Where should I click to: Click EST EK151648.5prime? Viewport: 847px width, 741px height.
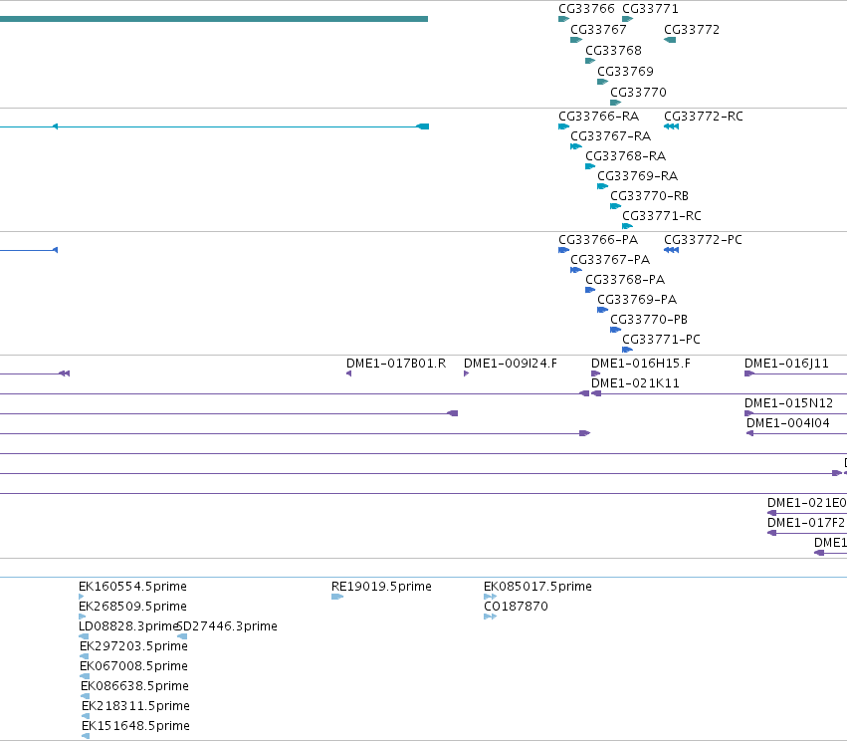[135, 727]
